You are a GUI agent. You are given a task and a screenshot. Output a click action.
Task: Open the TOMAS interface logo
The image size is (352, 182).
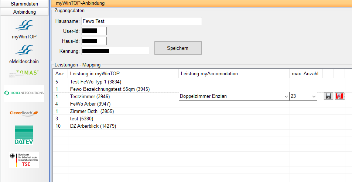coord(24,74)
